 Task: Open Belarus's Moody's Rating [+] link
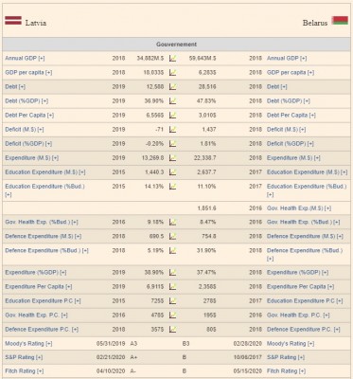pos(291,343)
